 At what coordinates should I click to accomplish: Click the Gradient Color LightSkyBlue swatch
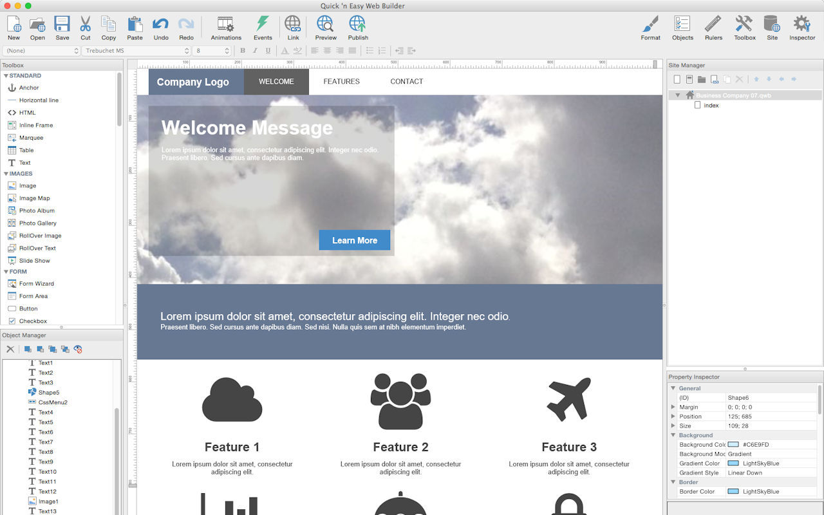coord(733,464)
